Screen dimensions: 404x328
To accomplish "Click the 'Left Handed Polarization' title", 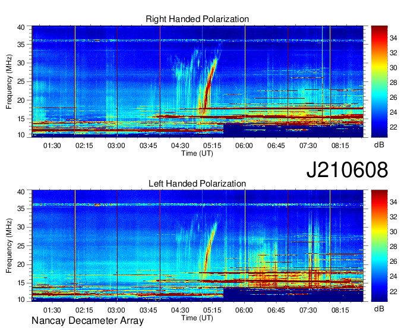I will (197, 184).
